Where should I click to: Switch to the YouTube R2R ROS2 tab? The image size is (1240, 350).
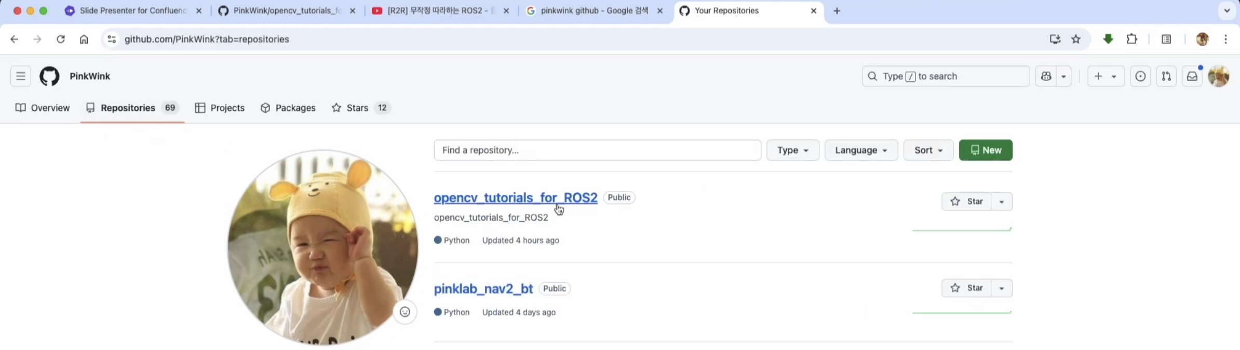click(440, 11)
